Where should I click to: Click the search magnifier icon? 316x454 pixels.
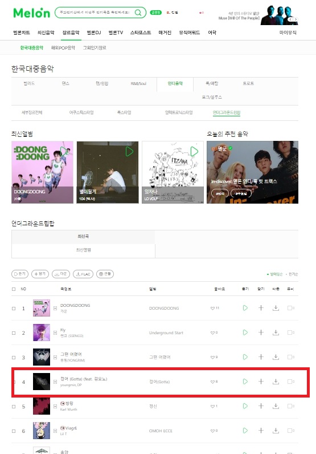[x=138, y=13]
